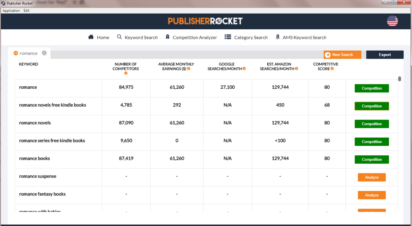
Task: Click the KEYWORD column header
Action: click(x=29, y=64)
